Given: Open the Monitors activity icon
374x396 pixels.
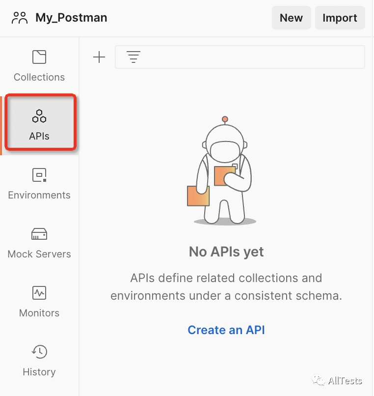Looking at the screenshot, I should [x=39, y=293].
